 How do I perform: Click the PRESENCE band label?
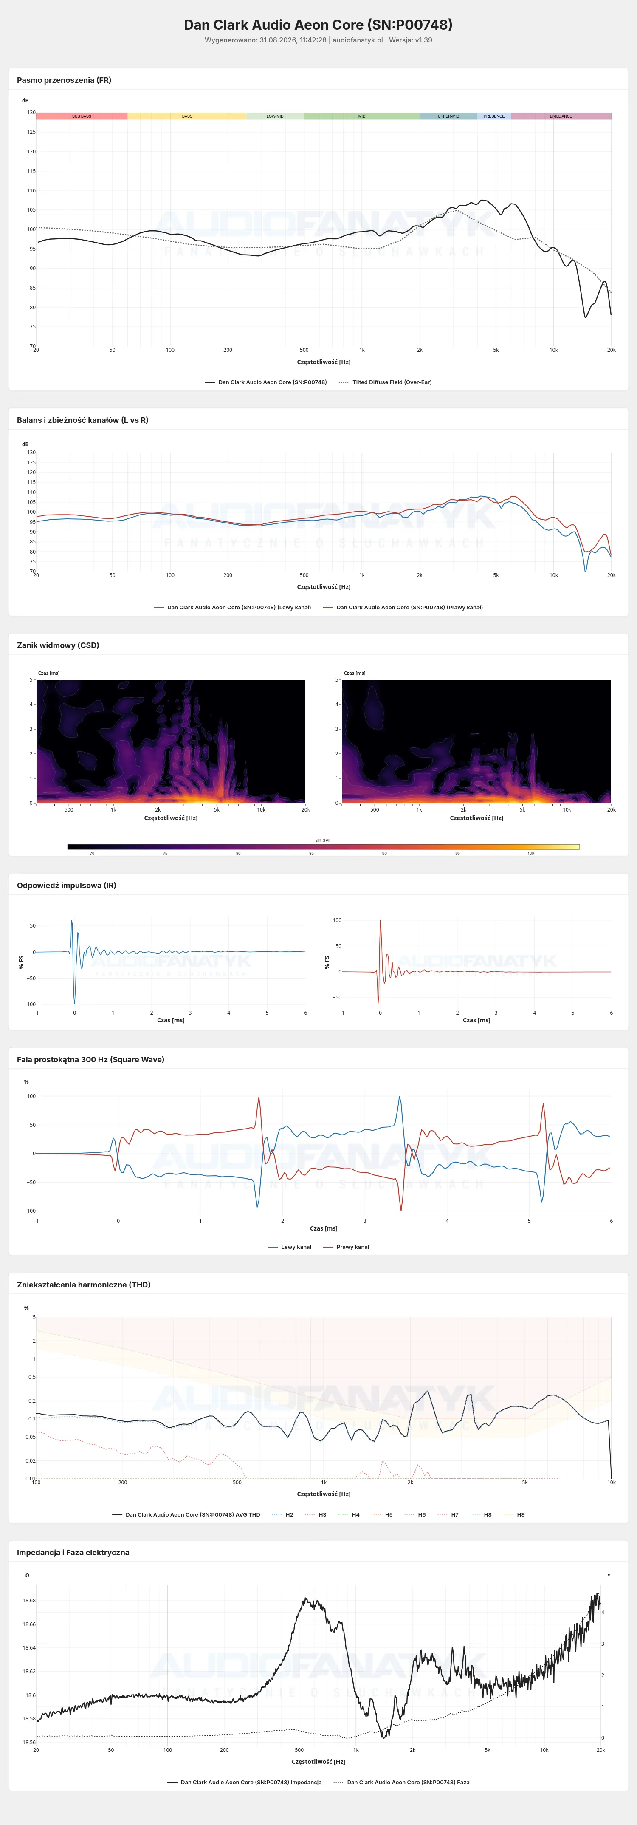pyautogui.click(x=494, y=116)
